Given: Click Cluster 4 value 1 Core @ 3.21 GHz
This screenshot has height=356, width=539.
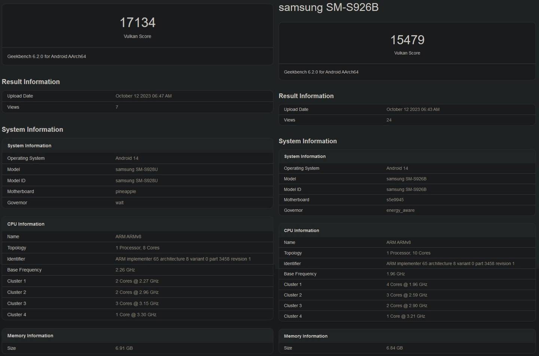Looking at the screenshot, I should pyautogui.click(x=406, y=316).
